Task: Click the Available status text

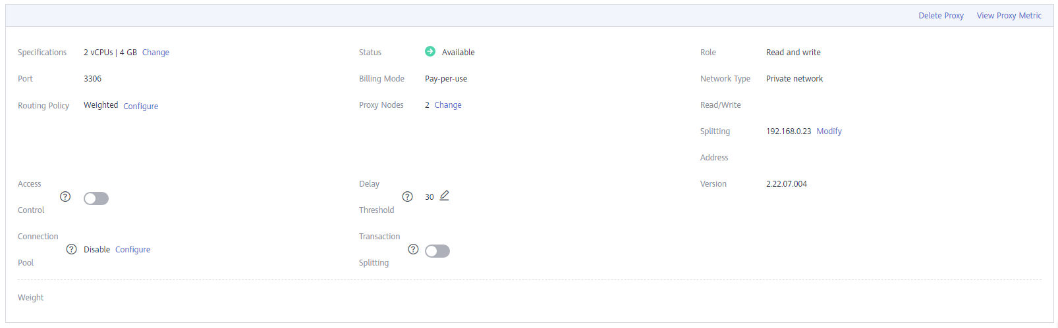Action: click(x=459, y=53)
